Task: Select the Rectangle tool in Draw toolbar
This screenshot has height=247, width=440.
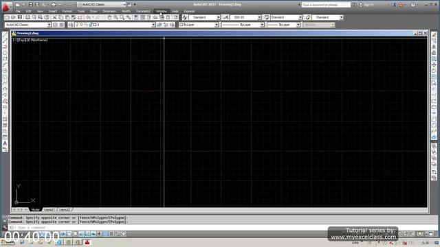Action: (x=5, y=59)
